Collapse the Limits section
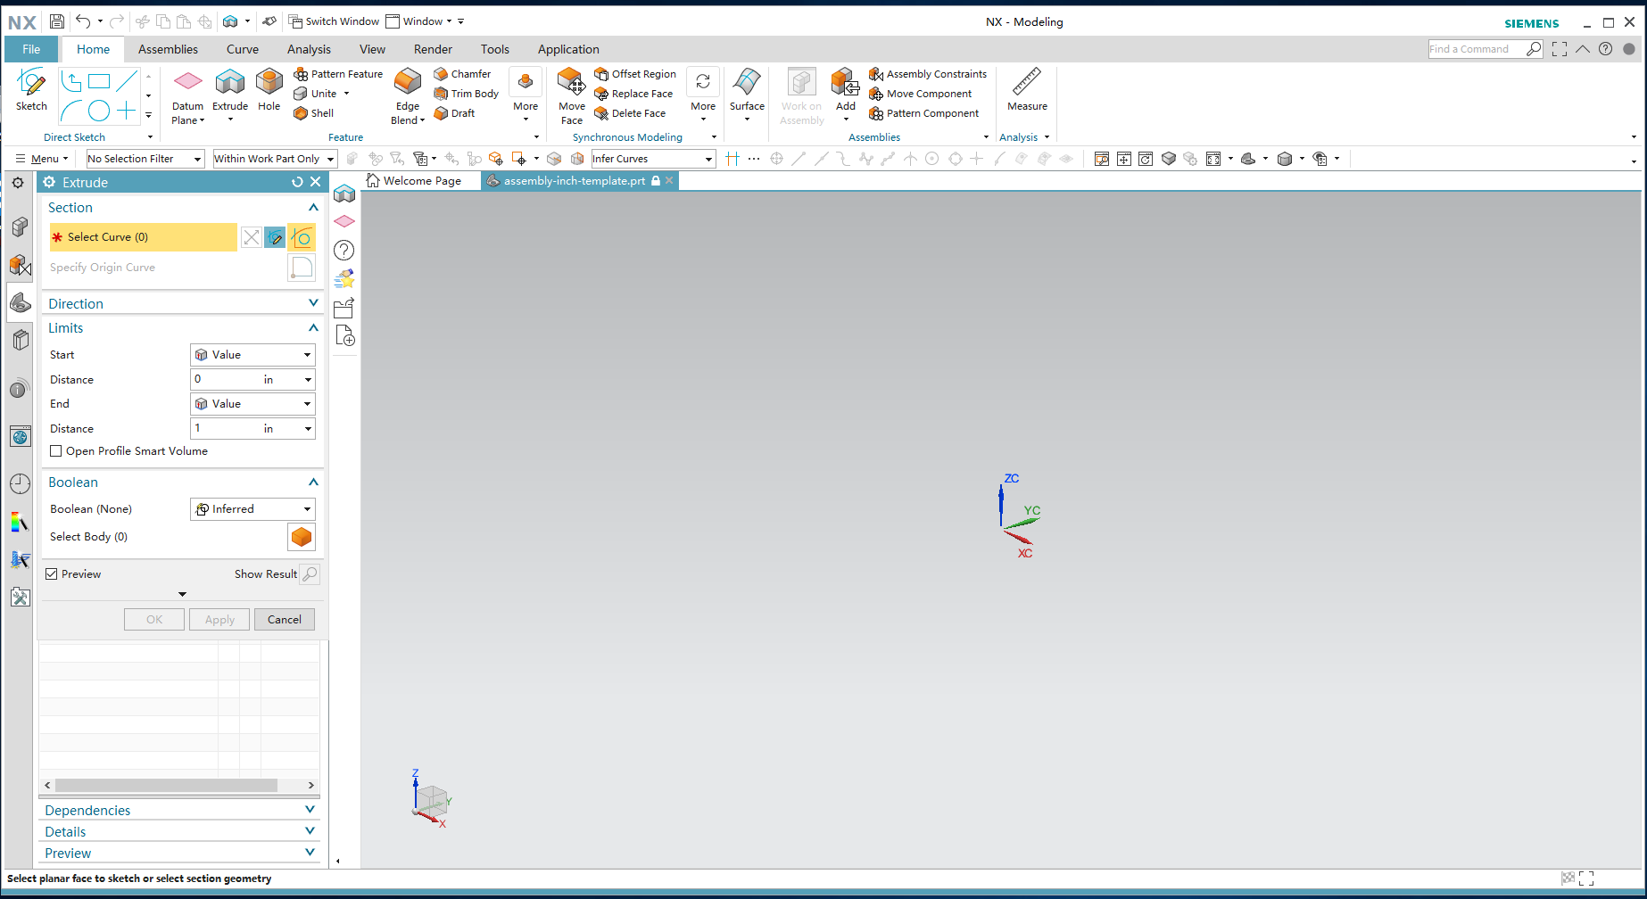This screenshot has width=1647, height=899. pos(313,328)
